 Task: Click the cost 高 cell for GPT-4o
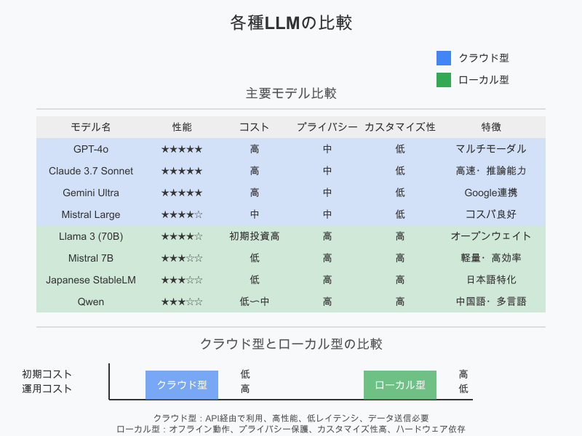254,149
